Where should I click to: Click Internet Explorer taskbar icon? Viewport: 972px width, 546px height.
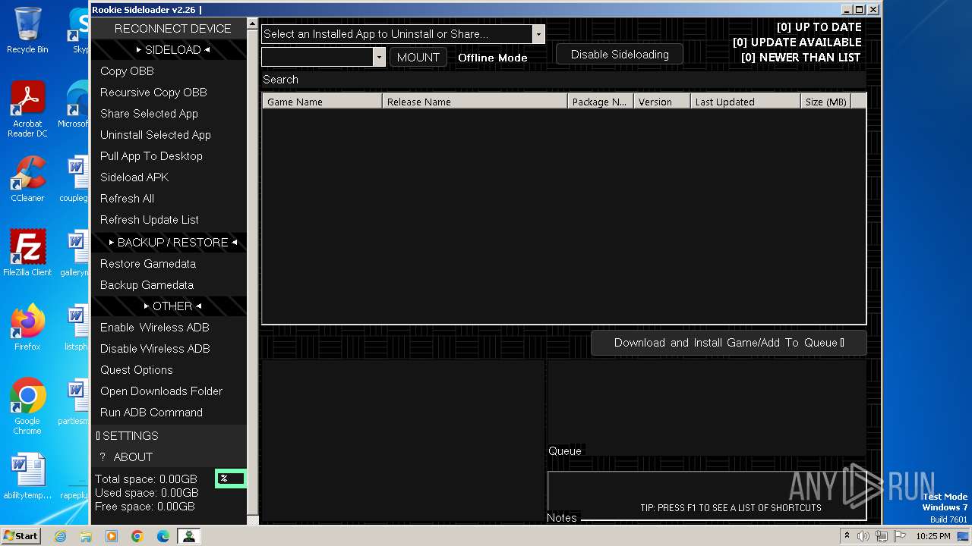tap(60, 536)
